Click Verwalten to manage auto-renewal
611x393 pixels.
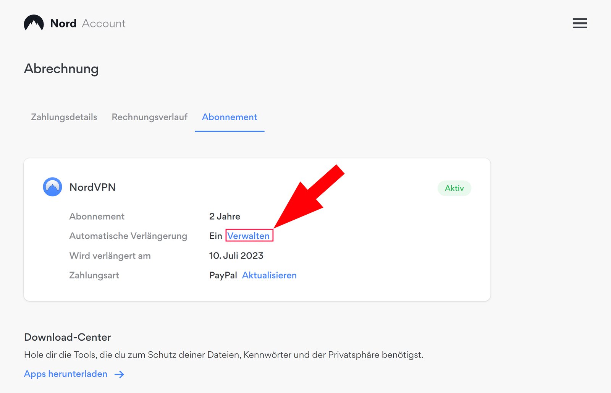click(249, 236)
